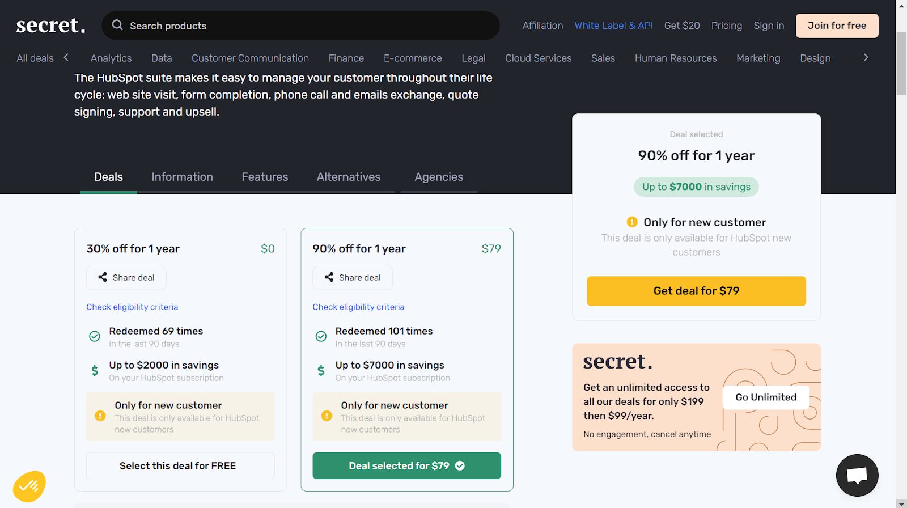This screenshot has width=907, height=508.
Task: Open the Alternatives tab
Action: pyautogui.click(x=349, y=177)
